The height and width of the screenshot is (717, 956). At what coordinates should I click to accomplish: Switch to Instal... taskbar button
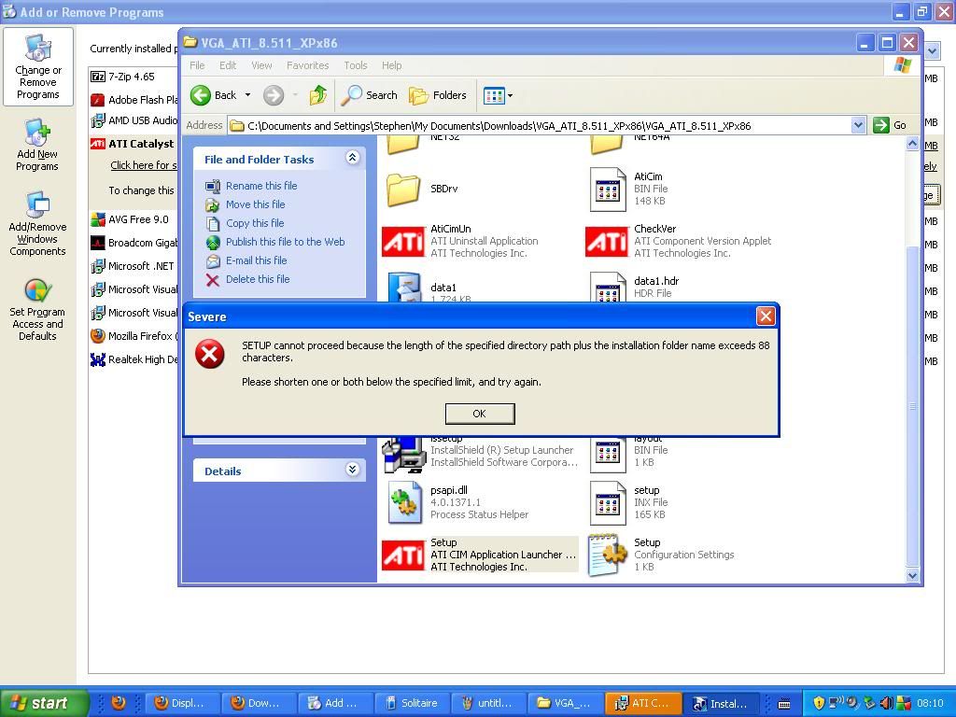point(721,703)
